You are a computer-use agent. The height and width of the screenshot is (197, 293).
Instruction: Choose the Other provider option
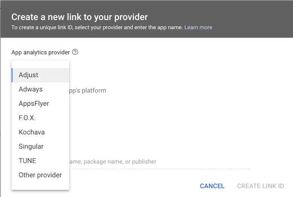pyautogui.click(x=40, y=175)
